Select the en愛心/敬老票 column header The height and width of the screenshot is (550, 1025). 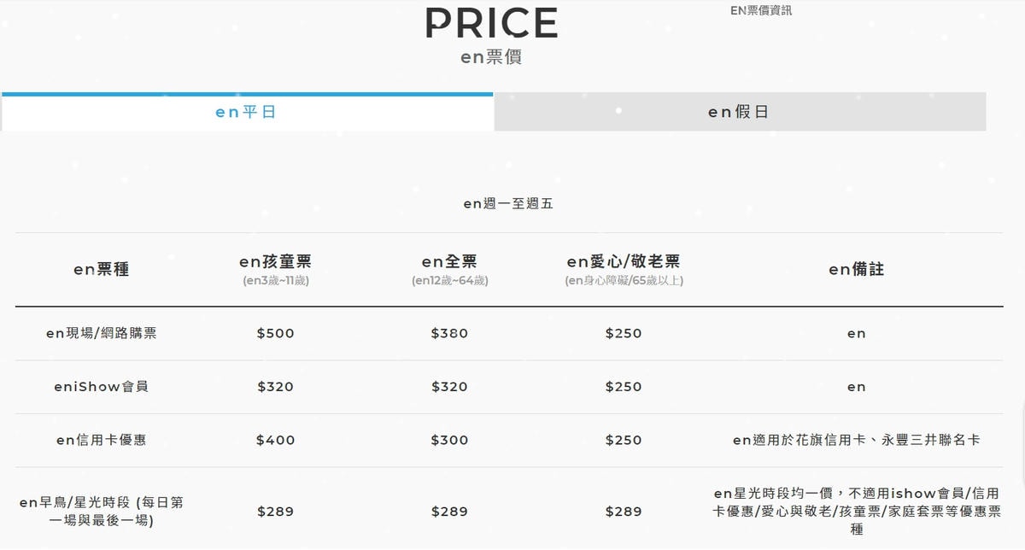(x=624, y=261)
